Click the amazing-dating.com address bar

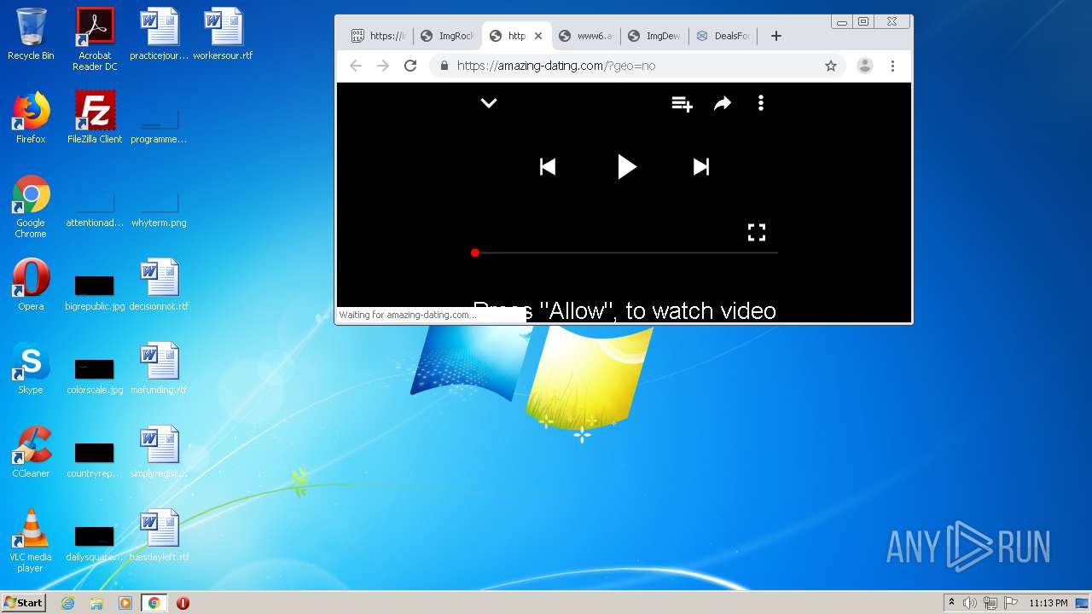point(638,66)
